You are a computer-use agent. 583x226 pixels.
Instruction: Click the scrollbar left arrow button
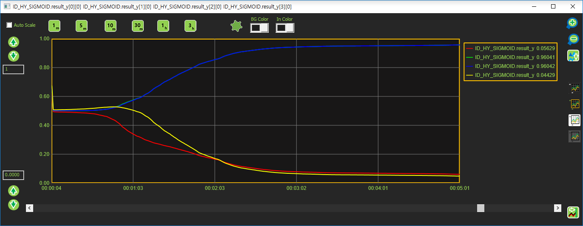(29, 208)
